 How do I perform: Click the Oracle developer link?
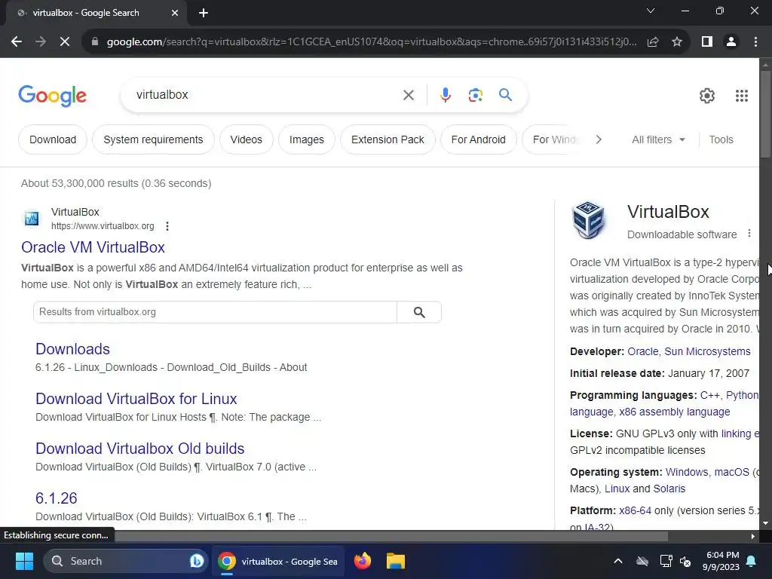click(x=642, y=351)
